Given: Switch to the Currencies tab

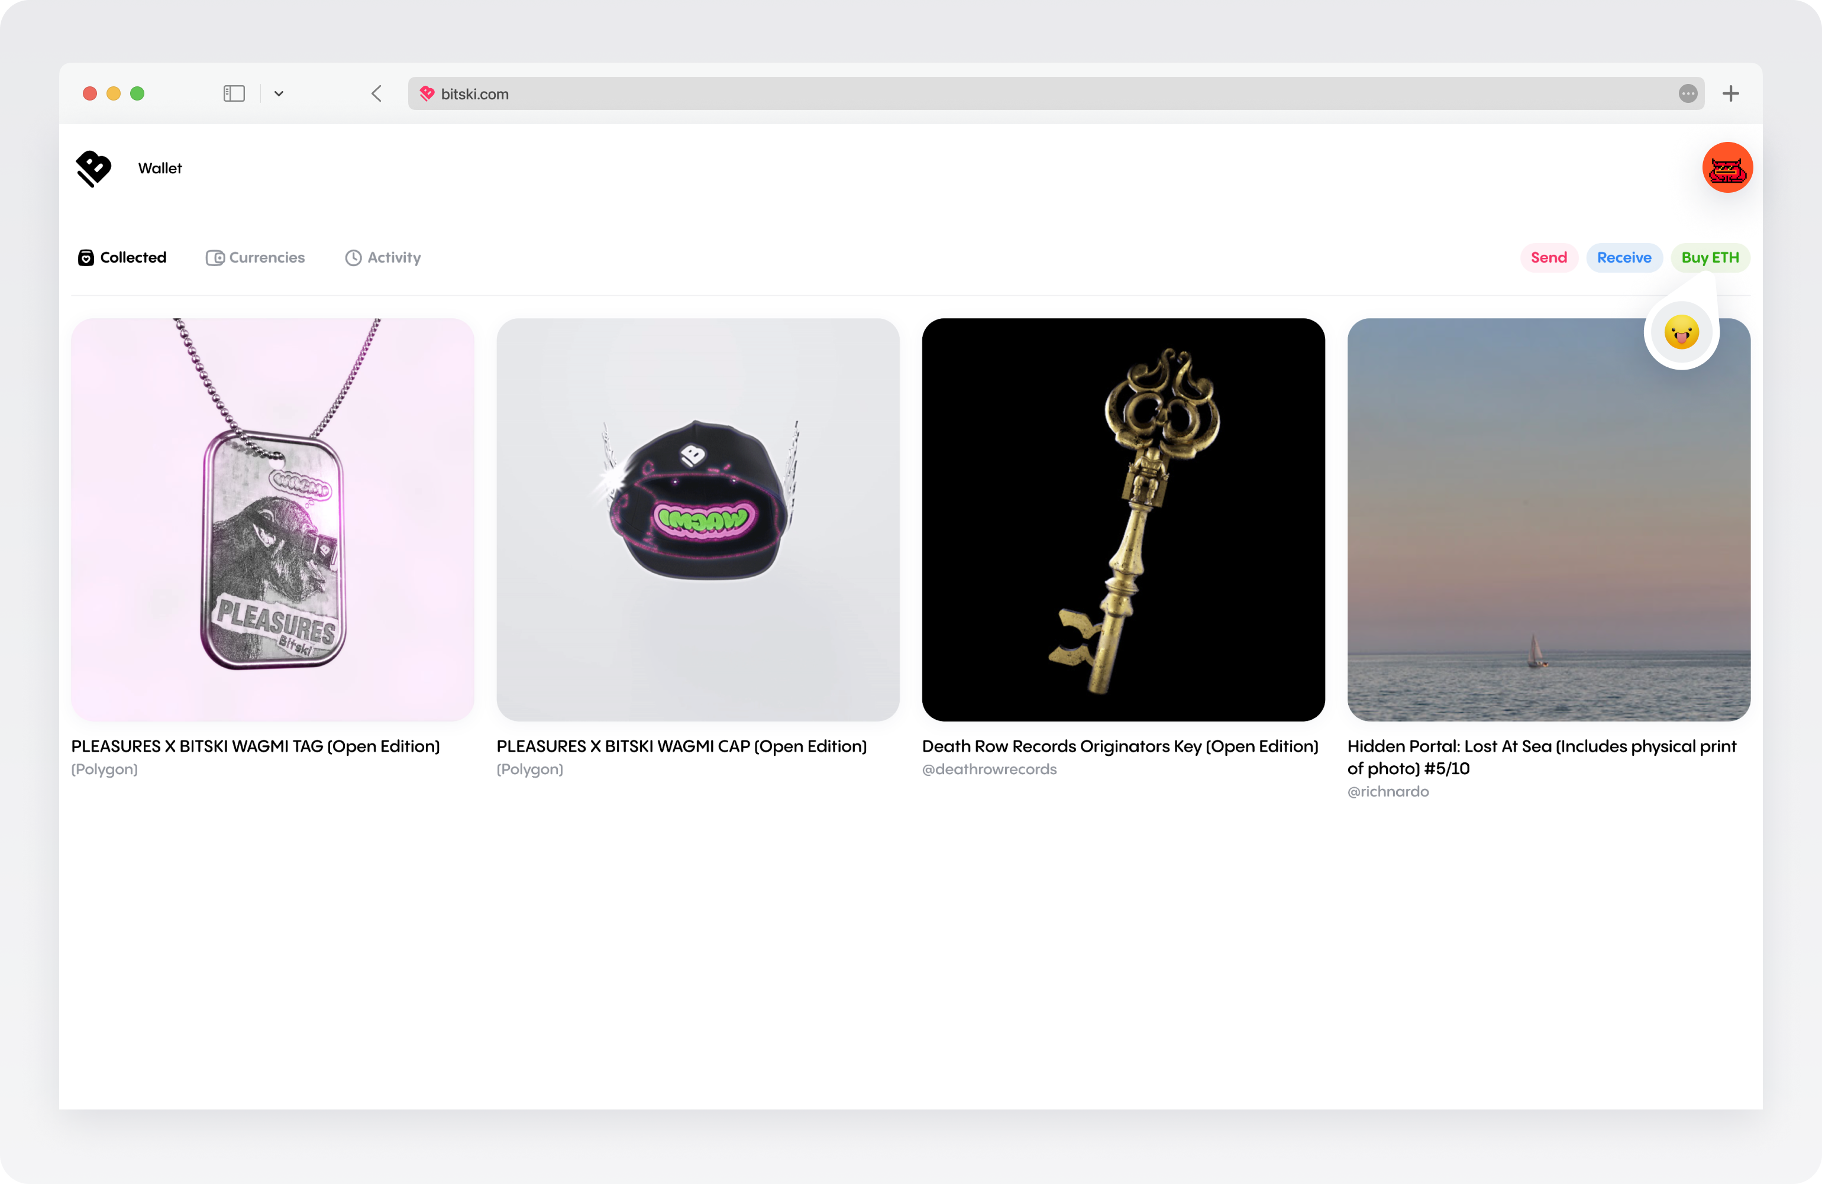Looking at the screenshot, I should tap(255, 258).
